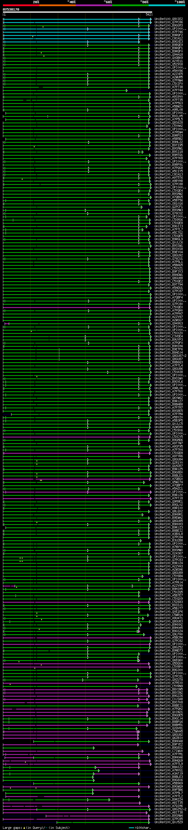Select hit label UniRef100_B9GGM3
Viewport: 188px width, 830px height.
(169, 25)
